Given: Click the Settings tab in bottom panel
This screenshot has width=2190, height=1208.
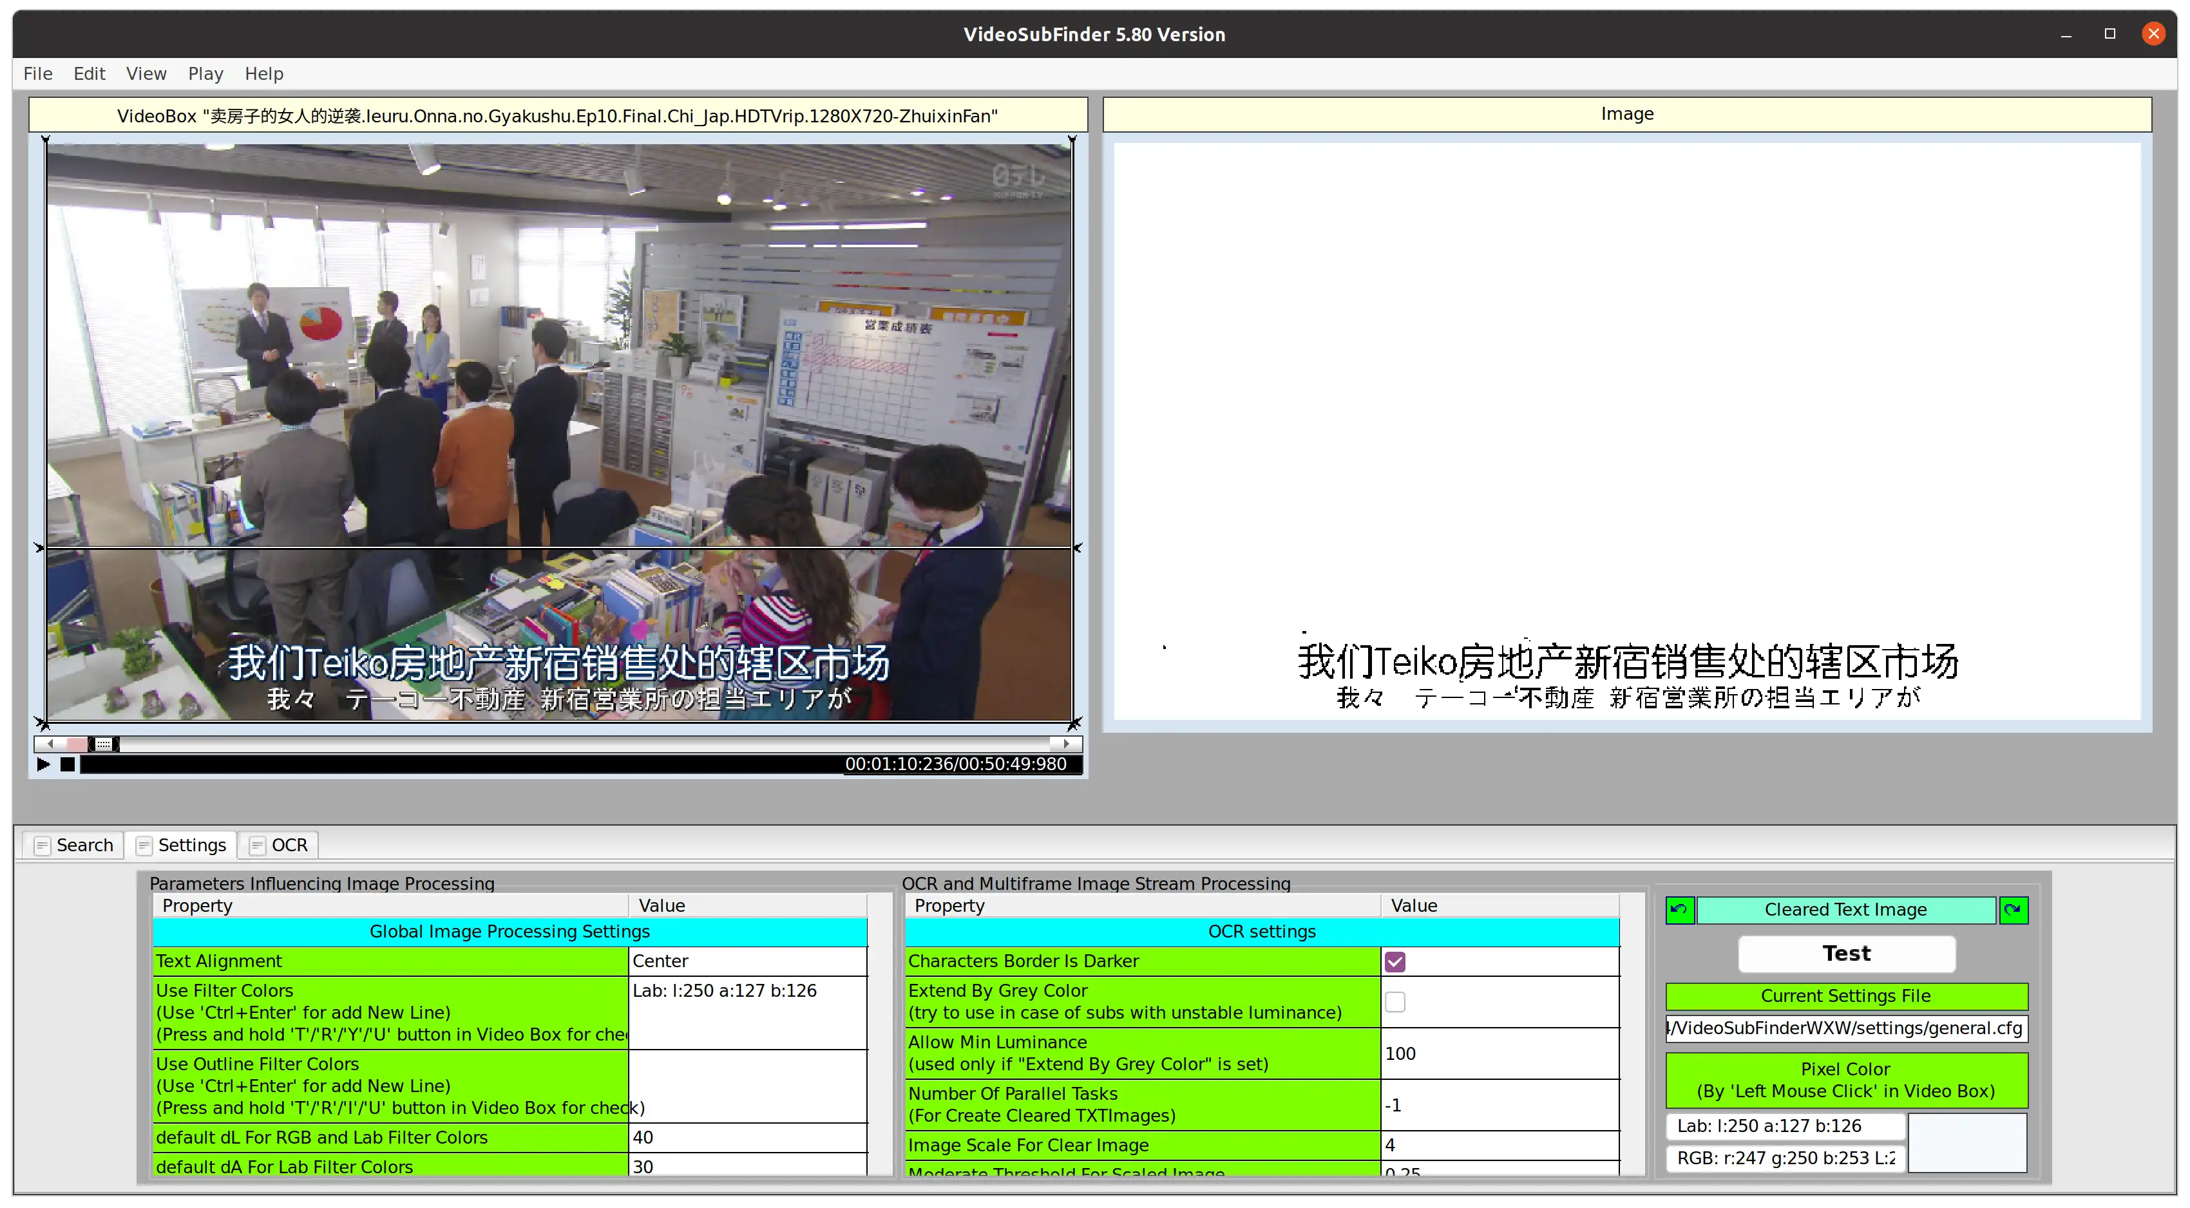Looking at the screenshot, I should point(191,844).
